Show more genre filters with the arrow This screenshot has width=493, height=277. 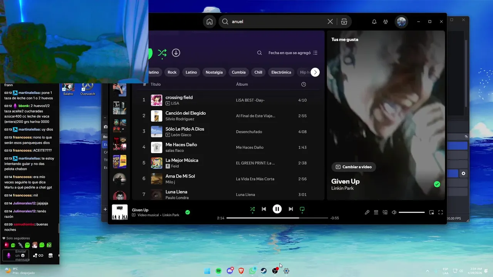click(315, 72)
